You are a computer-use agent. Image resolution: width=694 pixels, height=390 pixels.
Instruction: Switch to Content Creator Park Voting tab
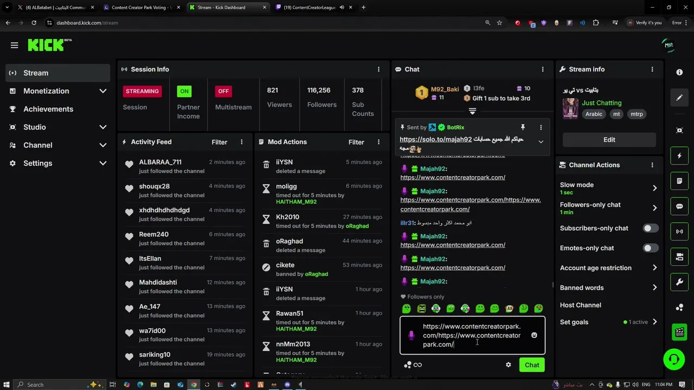142,8
